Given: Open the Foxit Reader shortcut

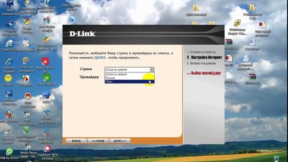Looking at the screenshot, I should (x=26, y=46).
